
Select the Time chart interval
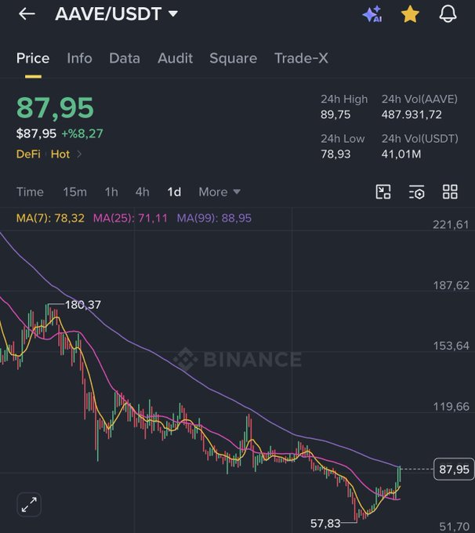[30, 192]
